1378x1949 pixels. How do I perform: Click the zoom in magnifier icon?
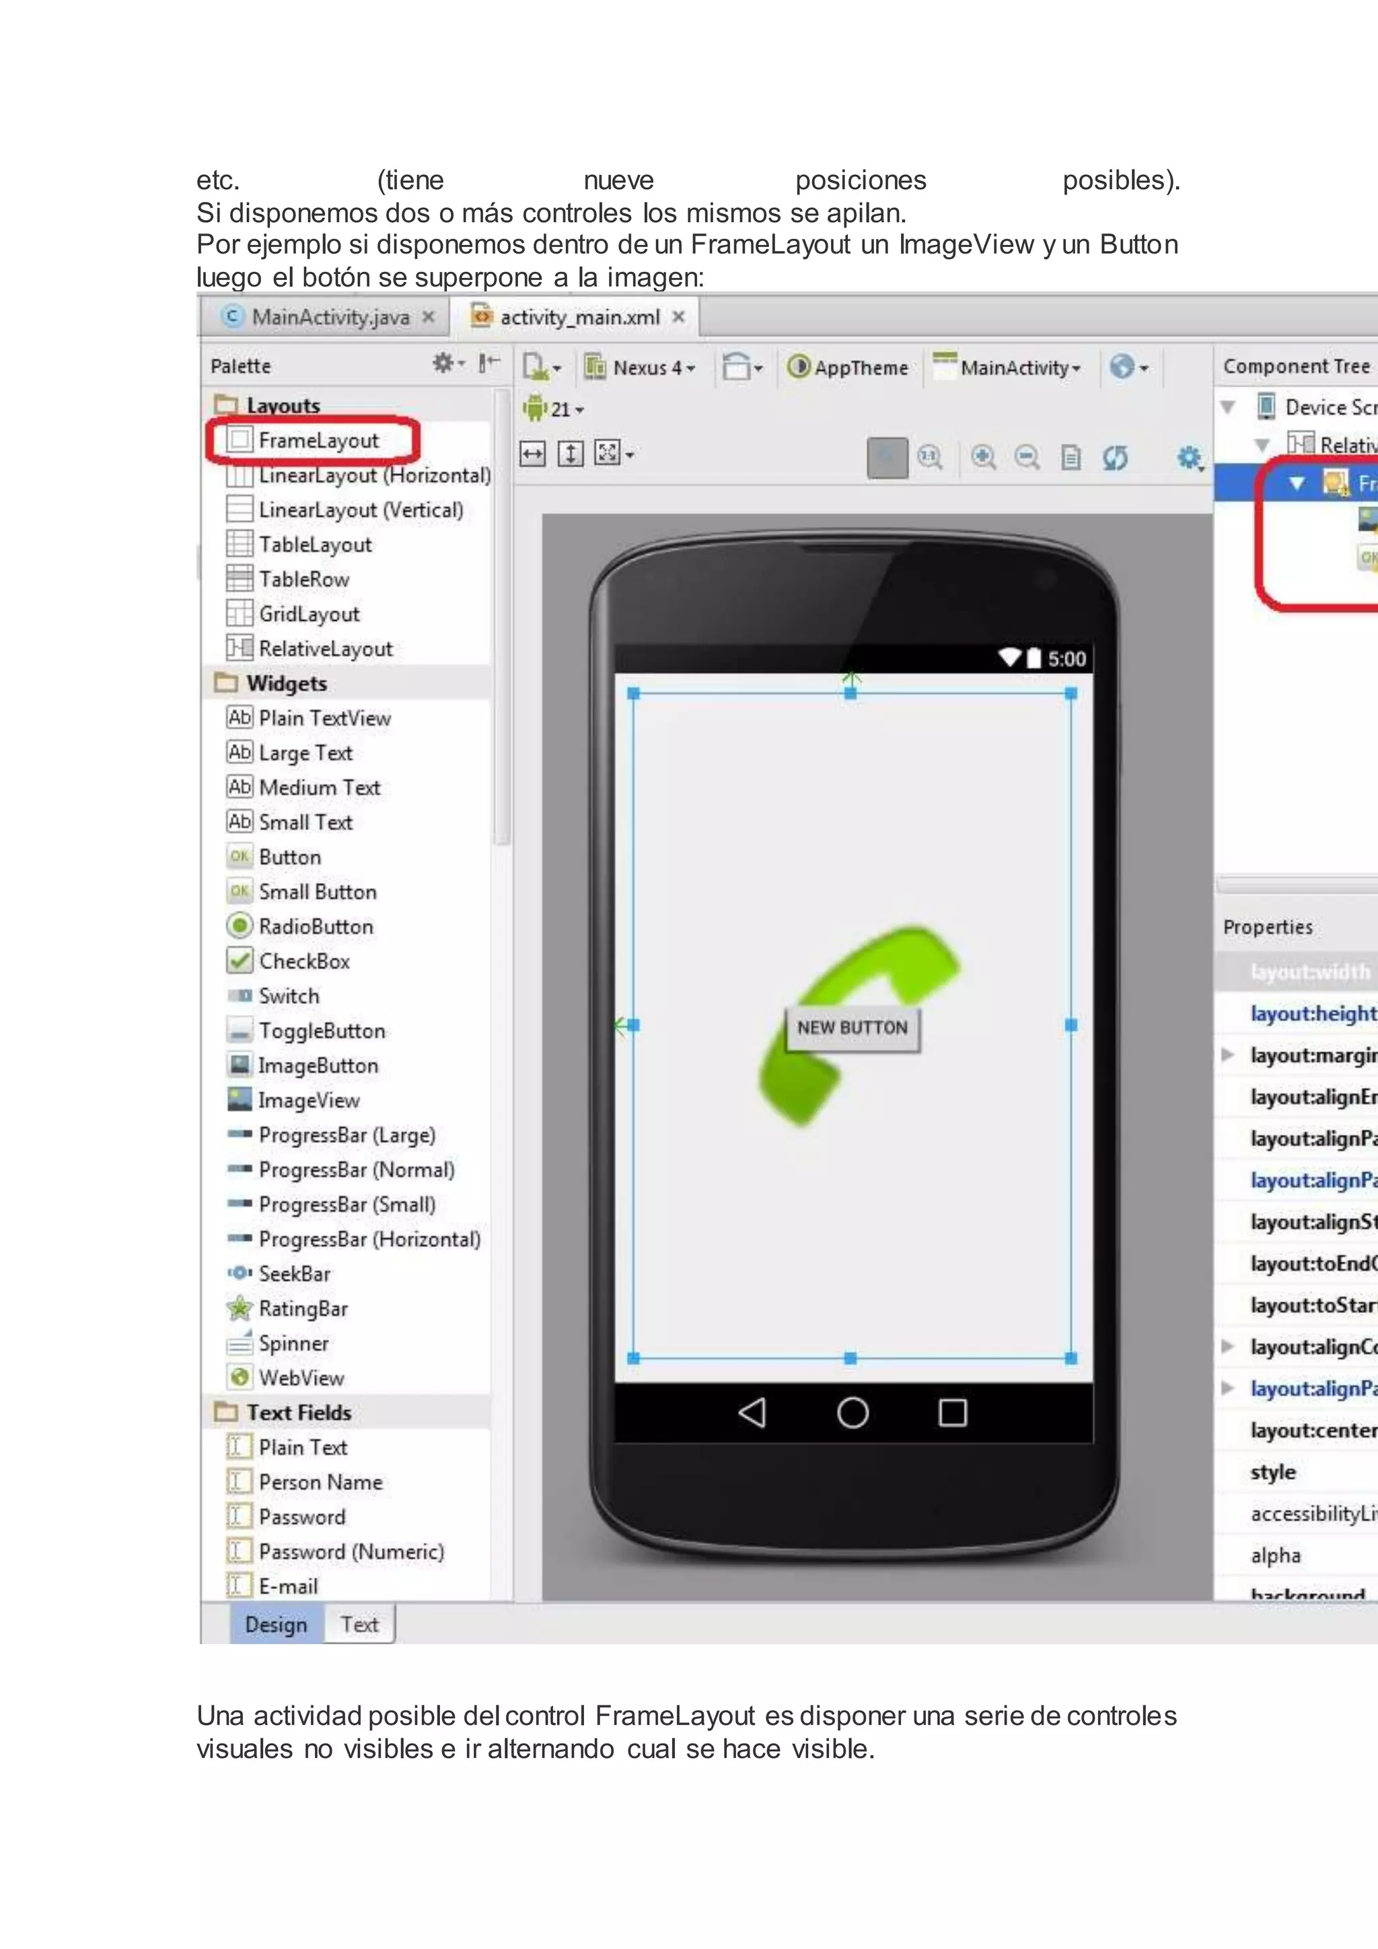pyautogui.click(x=984, y=458)
